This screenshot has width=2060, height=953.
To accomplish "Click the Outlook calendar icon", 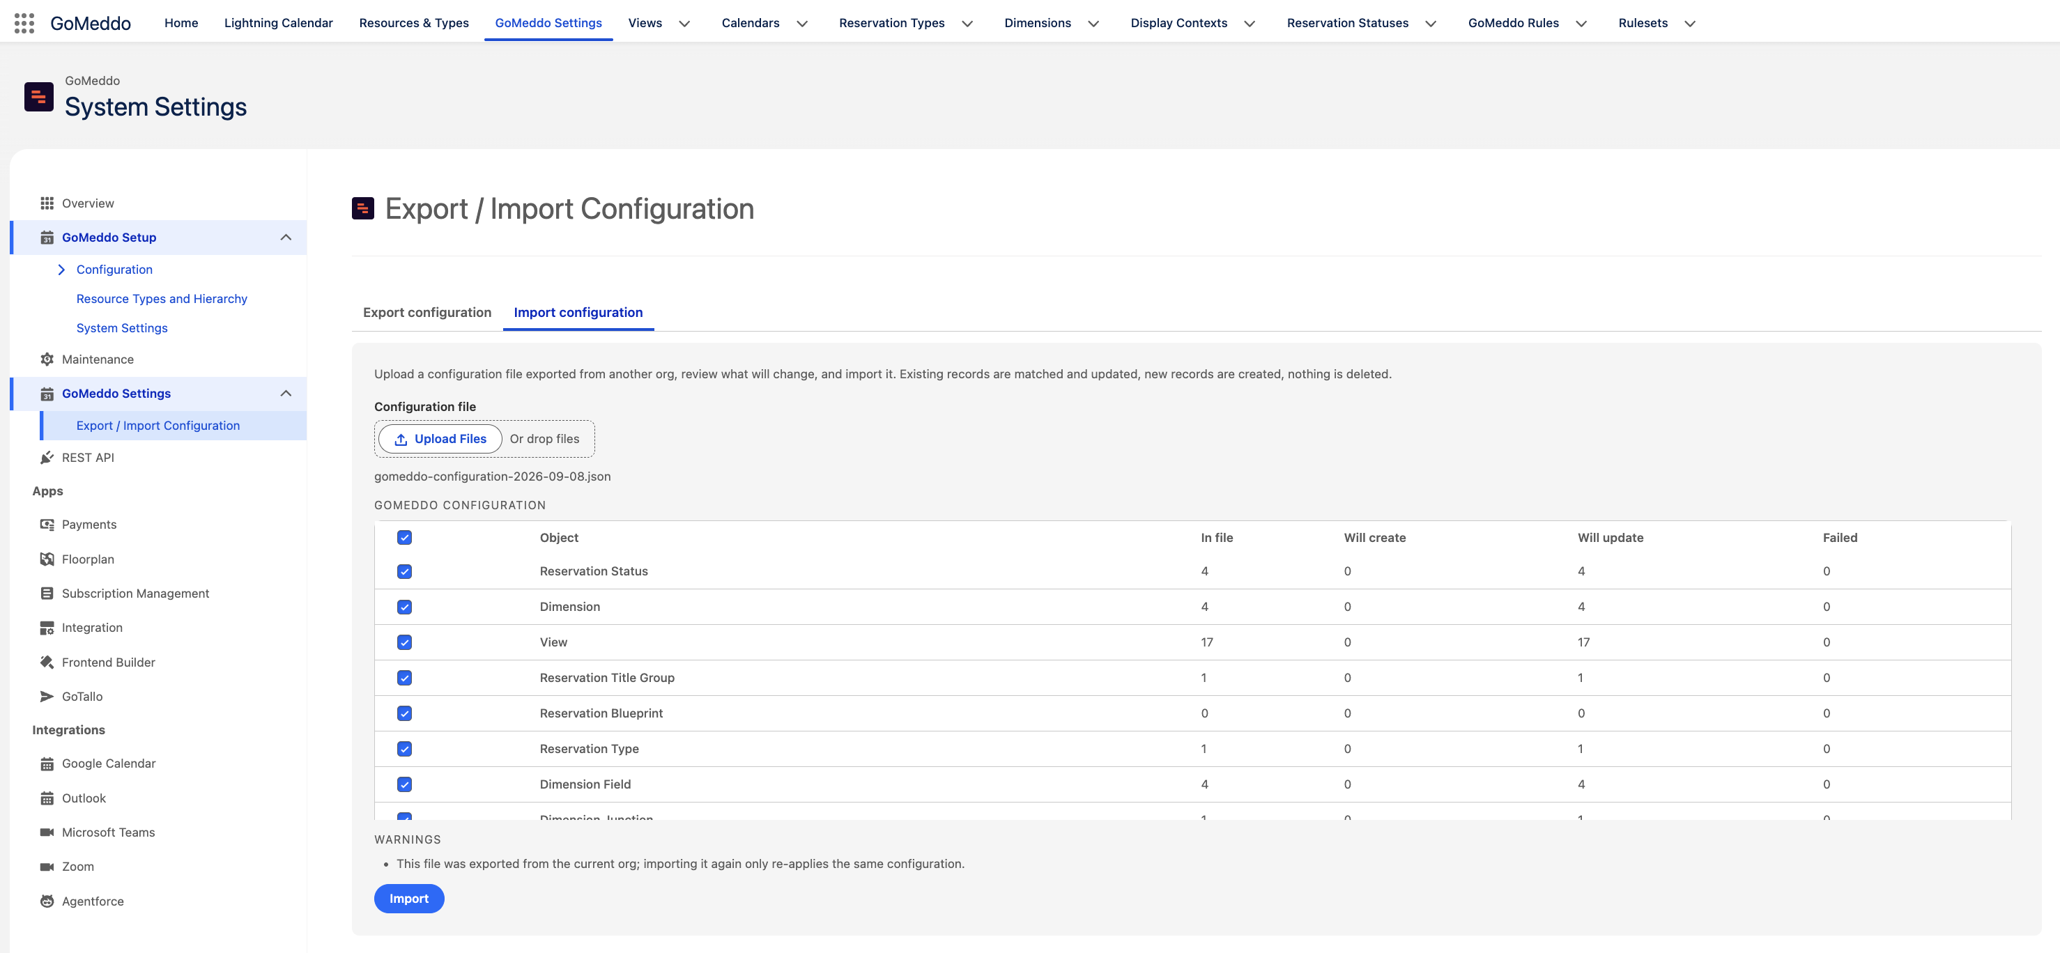I will pyautogui.click(x=47, y=798).
